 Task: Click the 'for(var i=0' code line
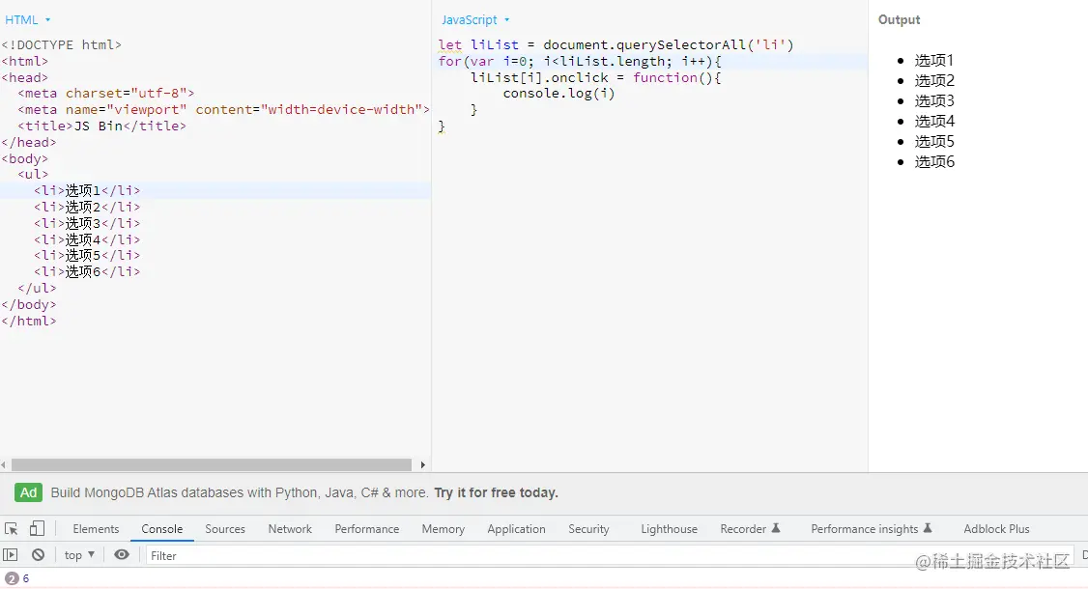tap(580, 61)
